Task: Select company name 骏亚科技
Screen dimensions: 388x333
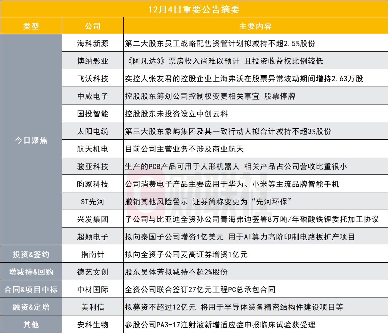Action: [x=93, y=166]
